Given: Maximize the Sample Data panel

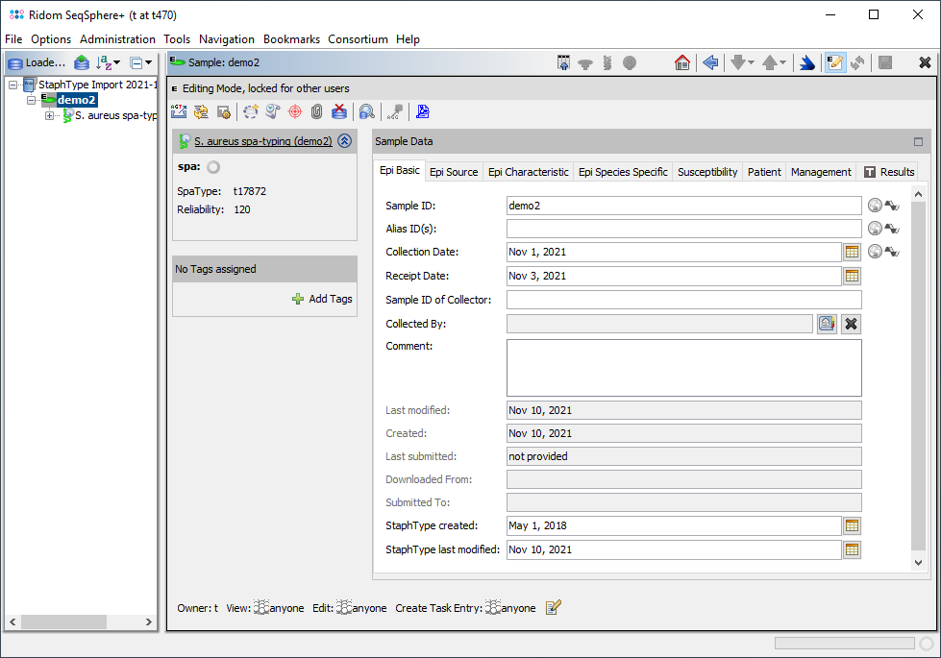Looking at the screenshot, I should pos(918,141).
